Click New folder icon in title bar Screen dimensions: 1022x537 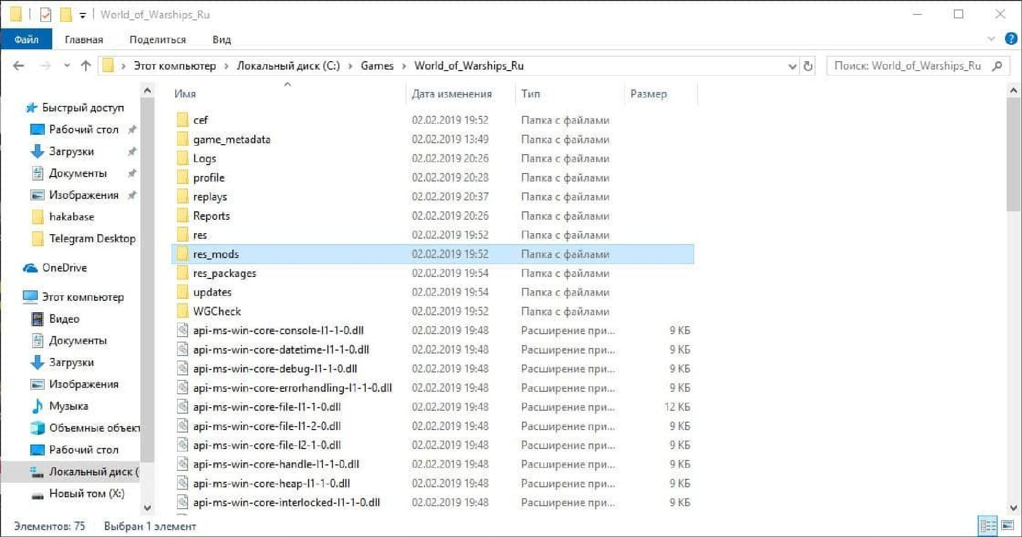point(66,15)
